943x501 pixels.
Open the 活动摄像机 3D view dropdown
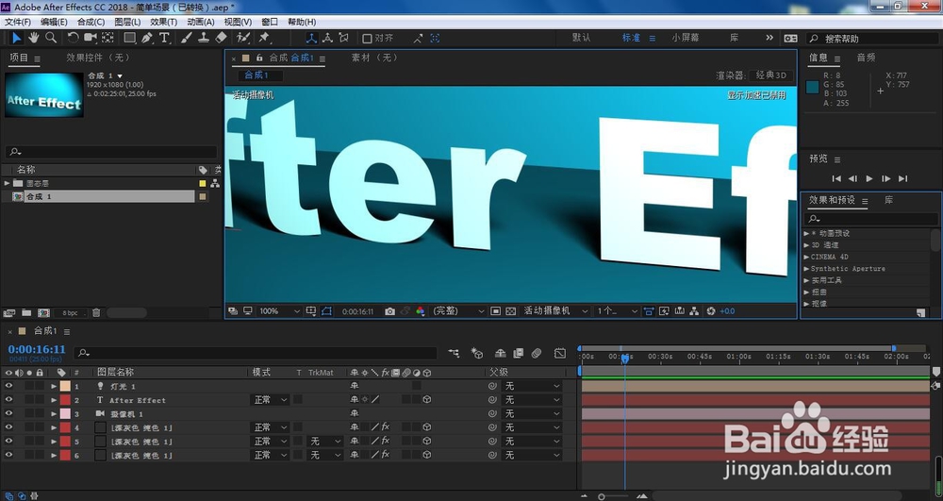(554, 311)
